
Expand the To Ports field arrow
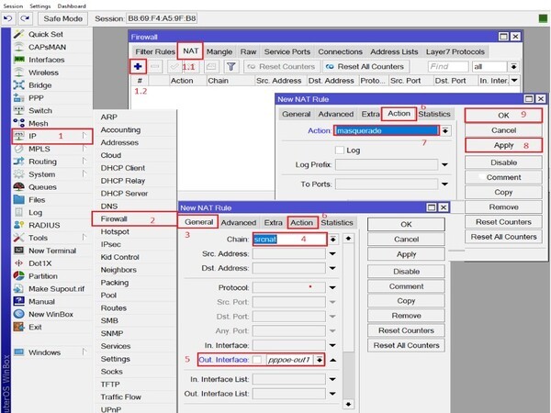coord(444,184)
